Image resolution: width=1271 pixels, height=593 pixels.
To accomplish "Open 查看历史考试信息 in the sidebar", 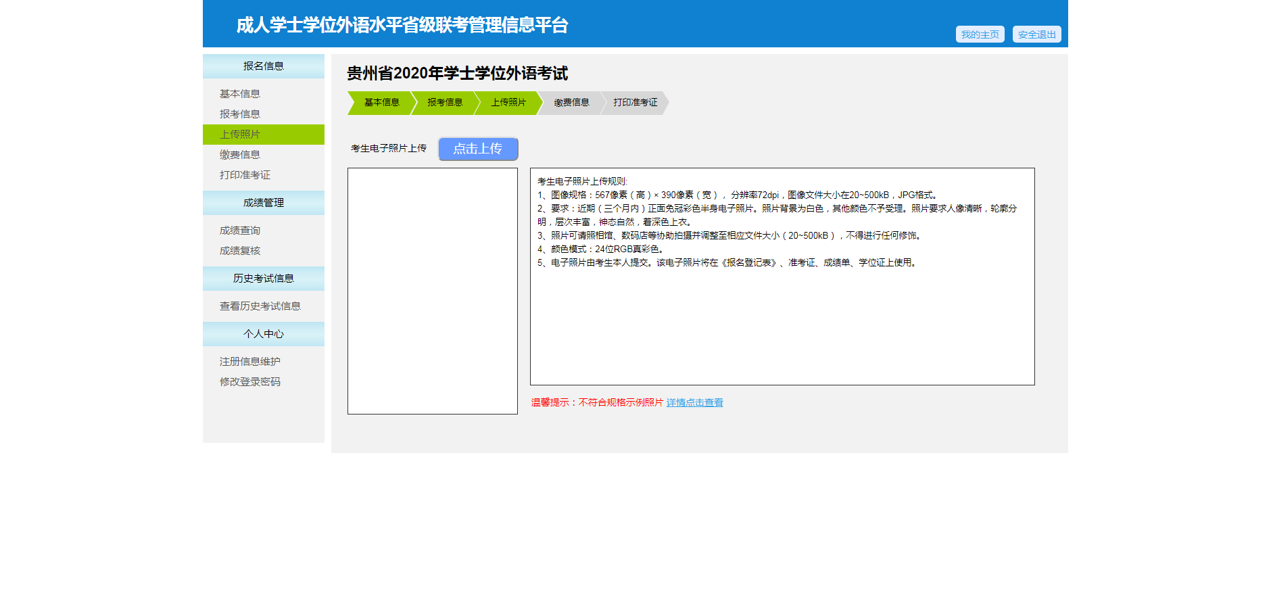I will (x=260, y=306).
